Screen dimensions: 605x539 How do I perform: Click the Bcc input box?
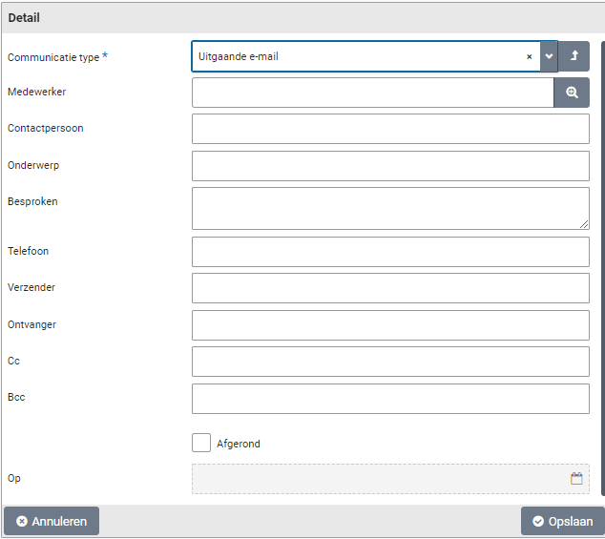pyautogui.click(x=390, y=398)
